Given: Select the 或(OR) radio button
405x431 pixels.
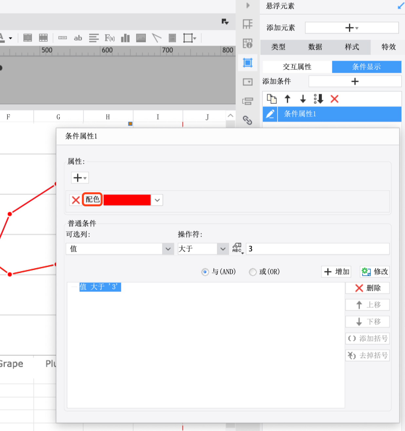Looking at the screenshot, I should pyautogui.click(x=253, y=272).
